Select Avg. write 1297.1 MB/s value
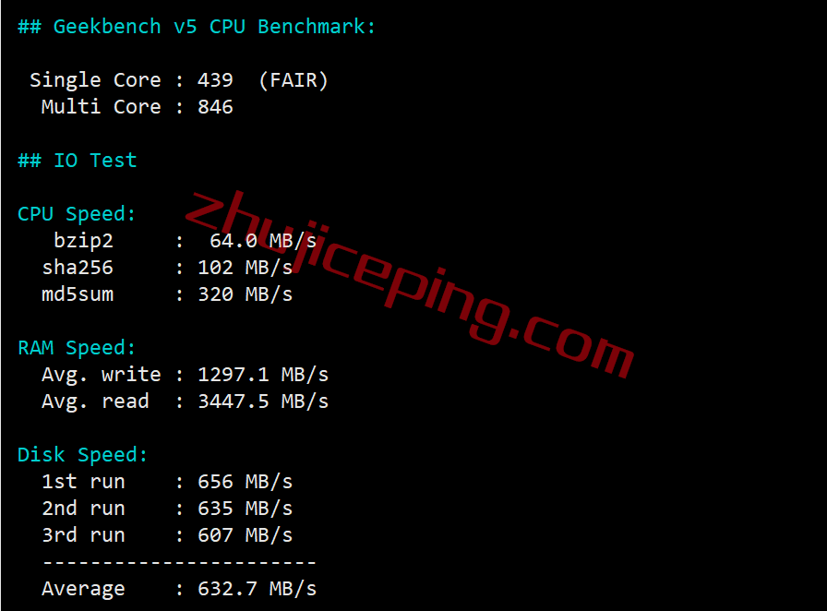Image resolution: width=827 pixels, height=611 pixels. 263,375
